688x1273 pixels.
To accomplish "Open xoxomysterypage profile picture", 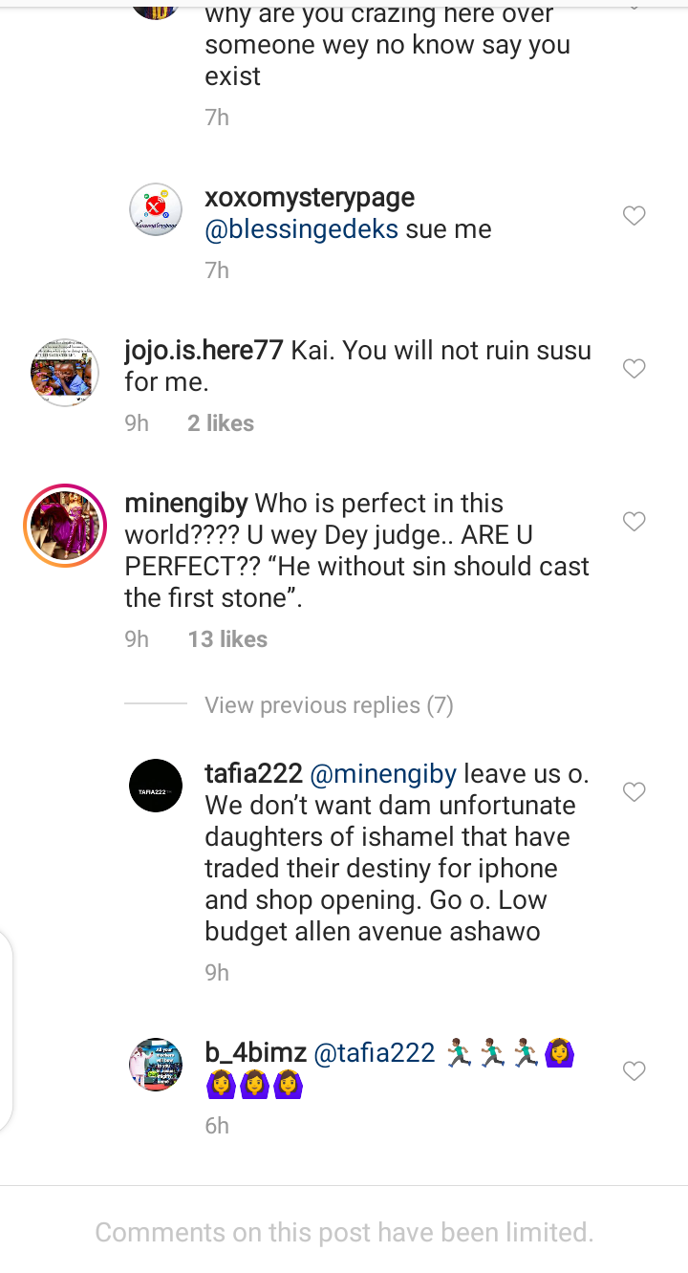I will coord(156,209).
